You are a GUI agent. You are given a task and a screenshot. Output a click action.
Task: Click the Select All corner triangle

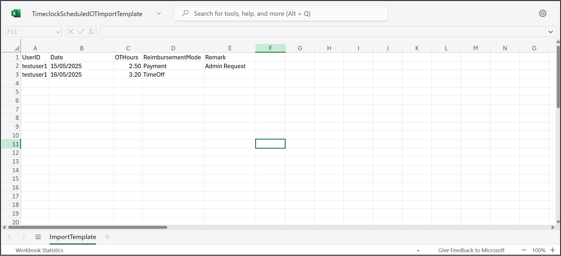[17, 48]
